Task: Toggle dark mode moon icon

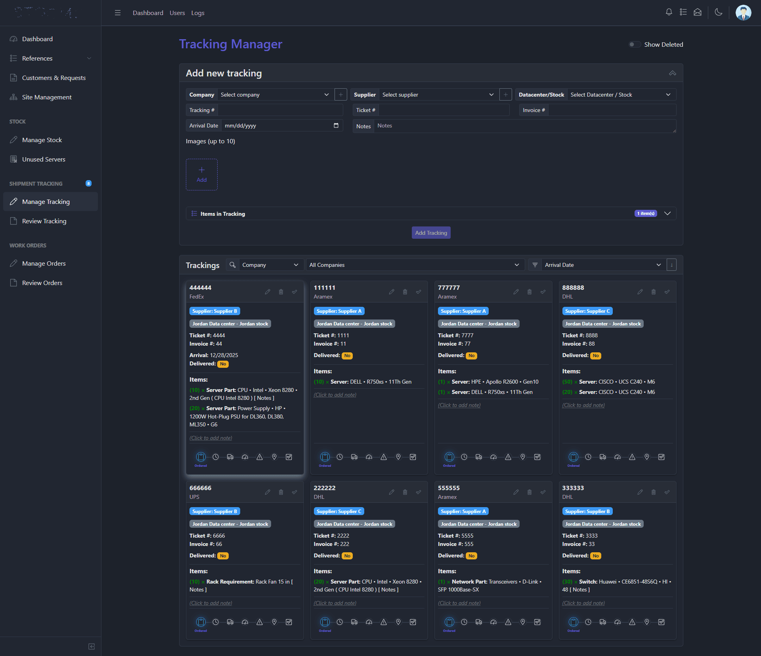Action: (x=718, y=12)
